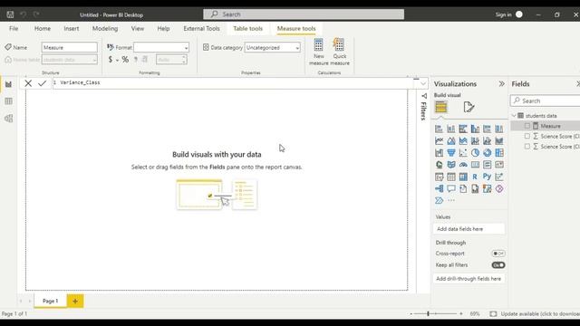
Task: Switch to the Home ribbon tab
Action: [43, 28]
